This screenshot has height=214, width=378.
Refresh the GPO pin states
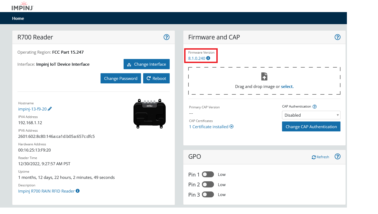click(320, 157)
